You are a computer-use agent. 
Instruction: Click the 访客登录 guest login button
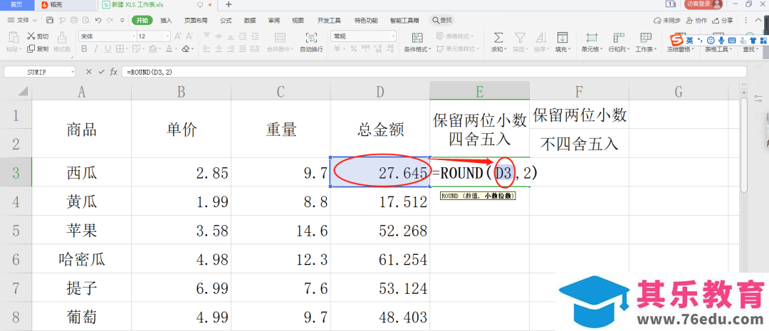(x=703, y=4)
